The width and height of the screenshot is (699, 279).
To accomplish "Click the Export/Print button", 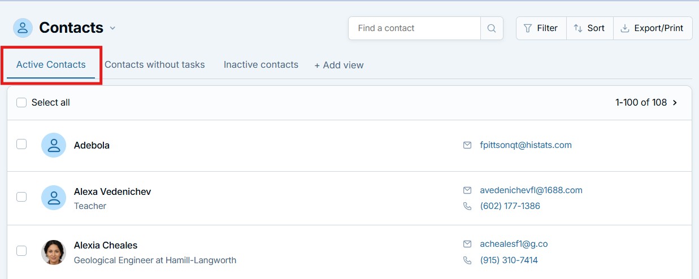I will pos(653,28).
